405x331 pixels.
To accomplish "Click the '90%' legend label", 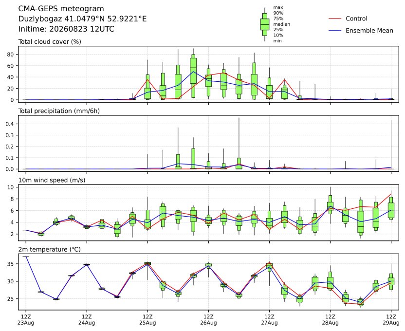I will [278, 13].
